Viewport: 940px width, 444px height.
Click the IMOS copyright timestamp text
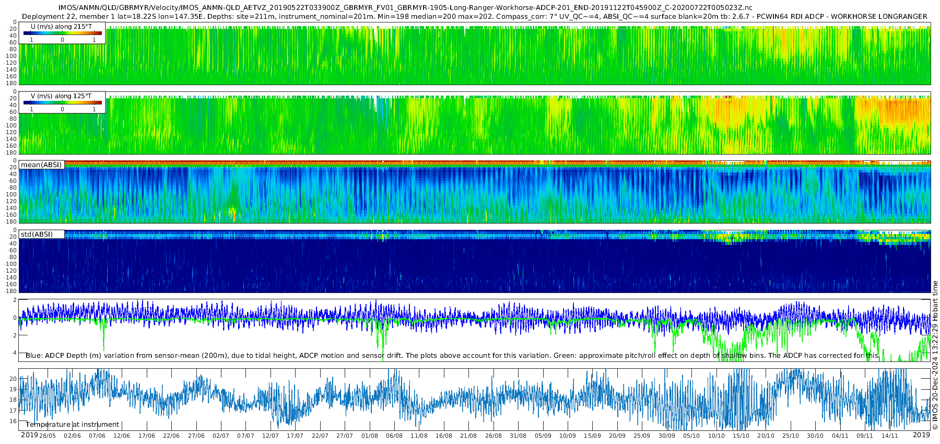tap(935, 355)
